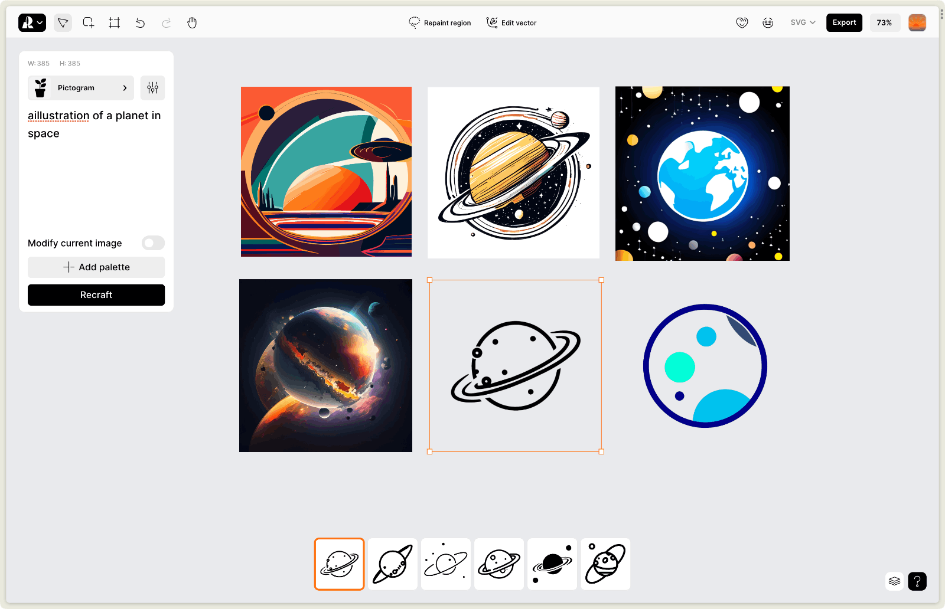The width and height of the screenshot is (945, 609).
Task: Activate the hand pan tool
Action: (x=192, y=22)
